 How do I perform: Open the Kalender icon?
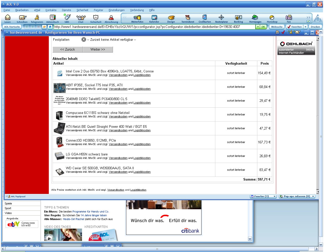click(x=154, y=19)
